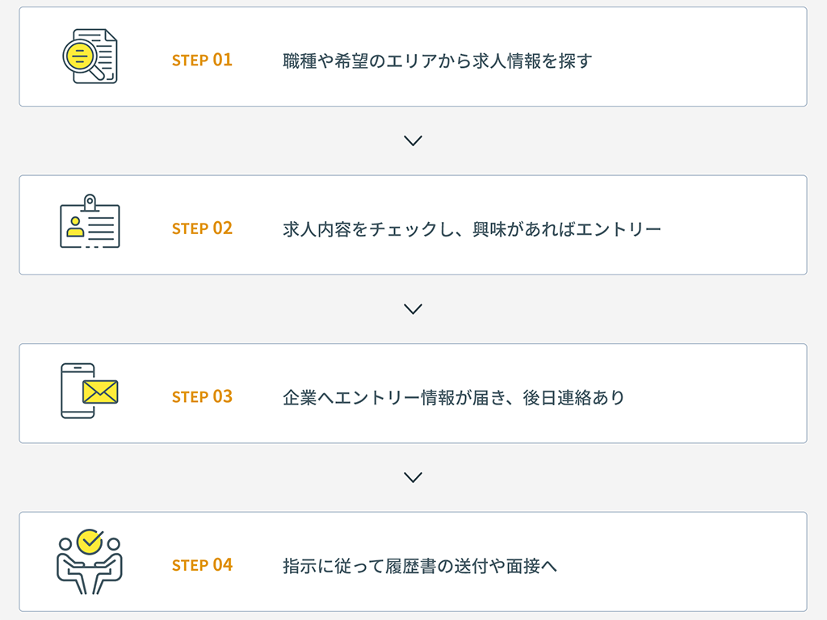Screen dimensions: 827x620
Task: Select the STEP 03 label
Action: (202, 396)
